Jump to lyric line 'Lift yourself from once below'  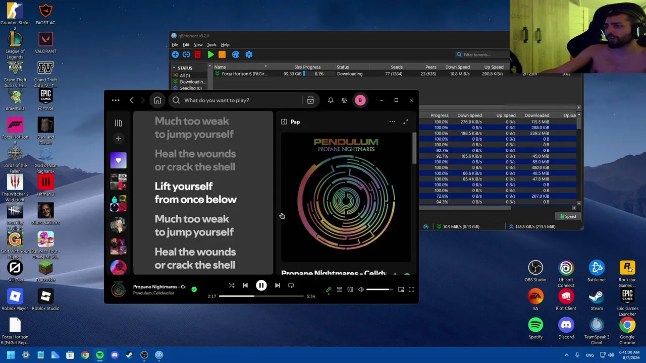tap(195, 193)
